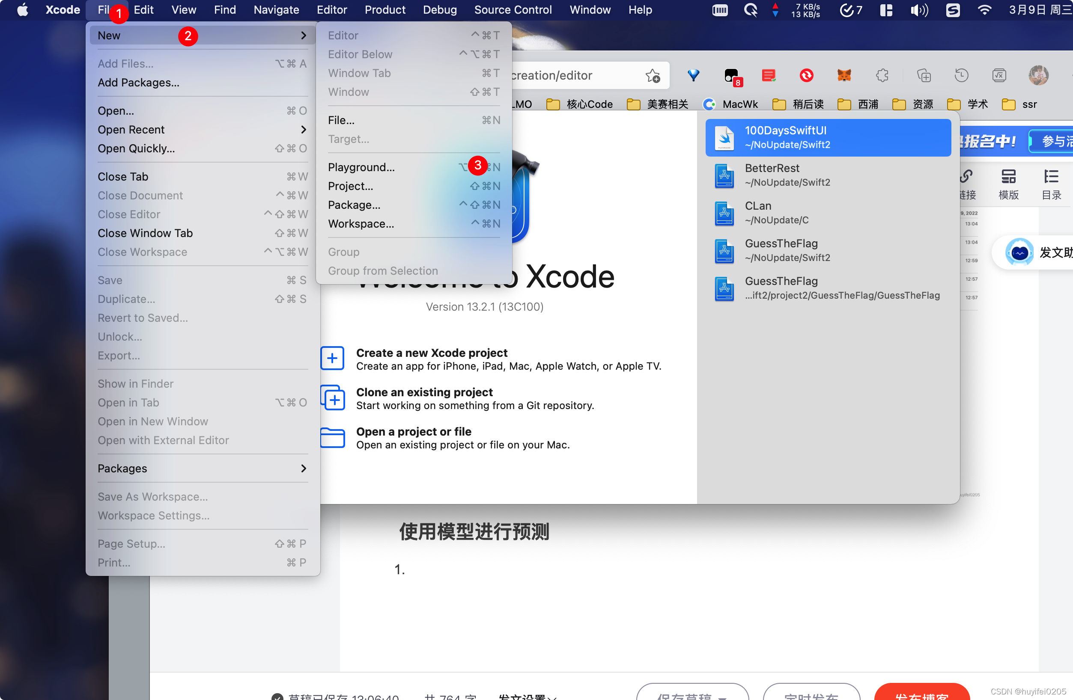Open the View menu
1073x700 pixels.
click(184, 9)
